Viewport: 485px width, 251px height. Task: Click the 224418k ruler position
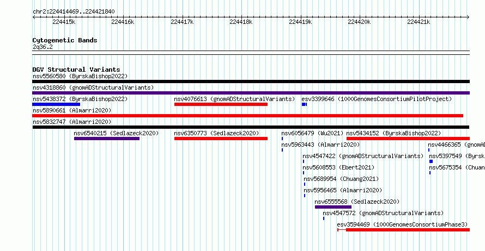pos(241,22)
